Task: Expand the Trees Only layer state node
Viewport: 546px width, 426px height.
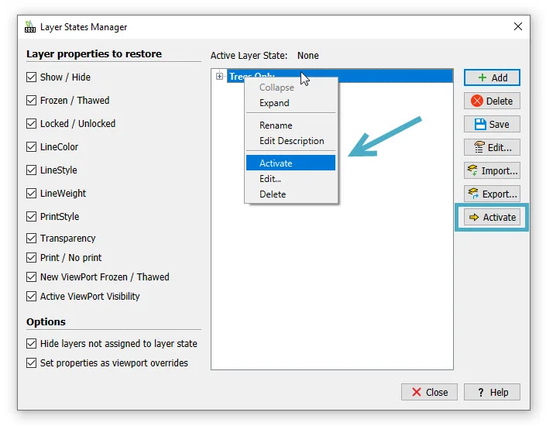Action: pyautogui.click(x=220, y=77)
